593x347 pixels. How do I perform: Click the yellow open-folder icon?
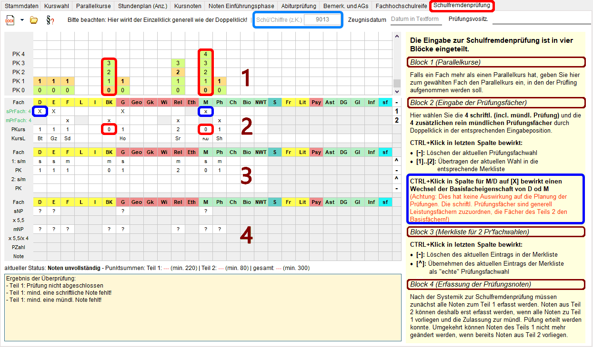point(34,20)
